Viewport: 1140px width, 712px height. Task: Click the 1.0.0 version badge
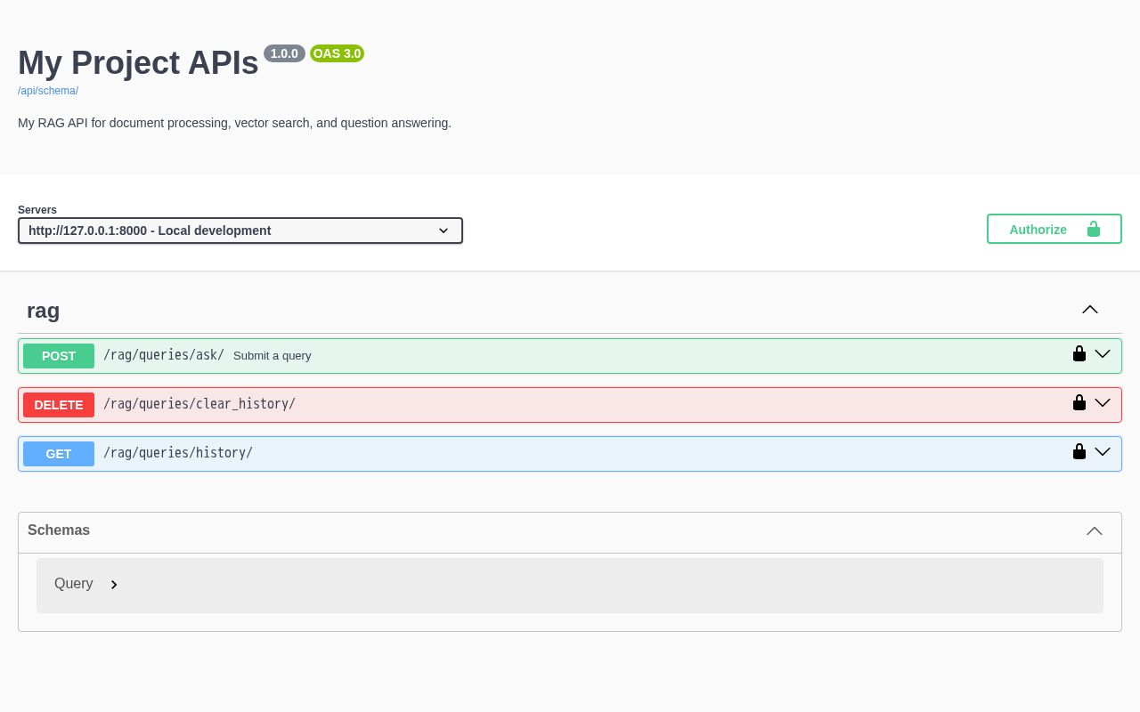284,53
